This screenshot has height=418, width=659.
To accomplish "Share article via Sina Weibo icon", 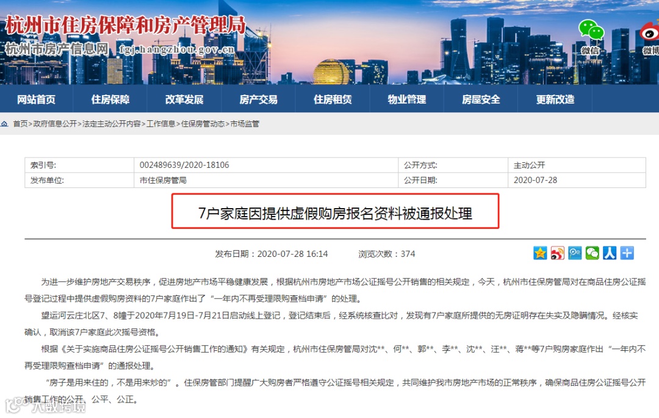I will click(x=557, y=253).
